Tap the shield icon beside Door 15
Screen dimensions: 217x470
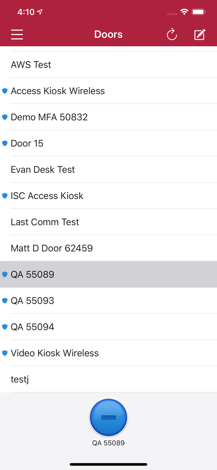click(x=5, y=143)
